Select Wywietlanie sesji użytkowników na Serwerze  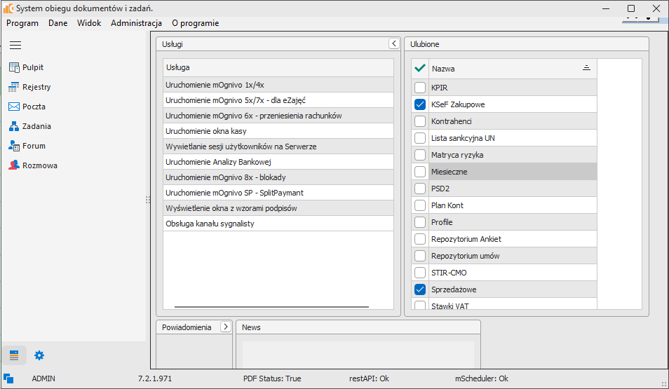click(x=278, y=146)
